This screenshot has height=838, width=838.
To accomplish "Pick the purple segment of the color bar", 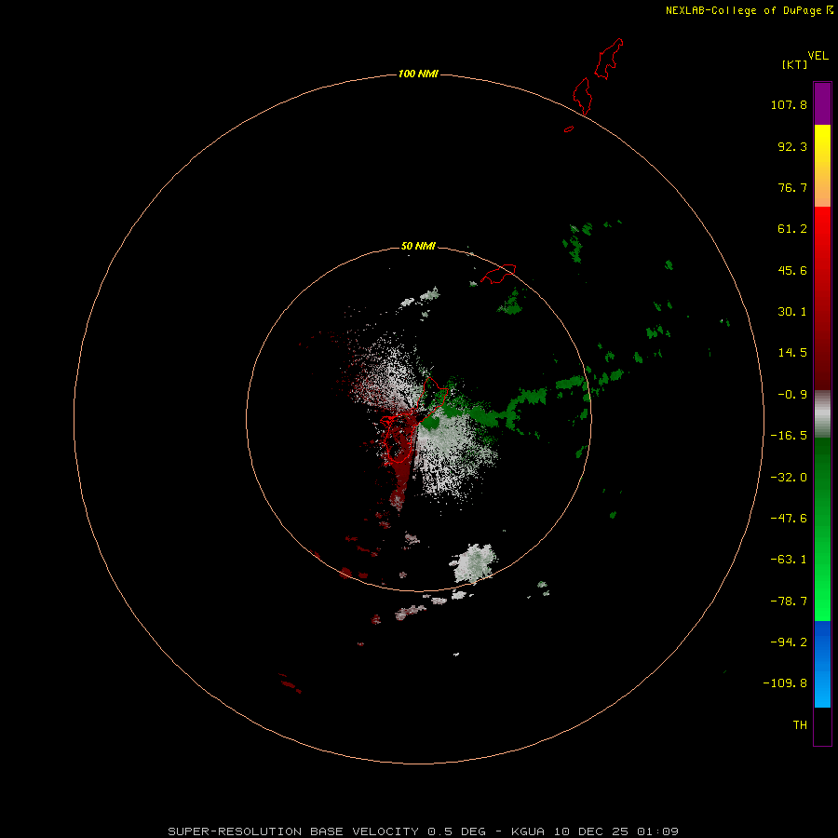I will pyautogui.click(x=822, y=103).
